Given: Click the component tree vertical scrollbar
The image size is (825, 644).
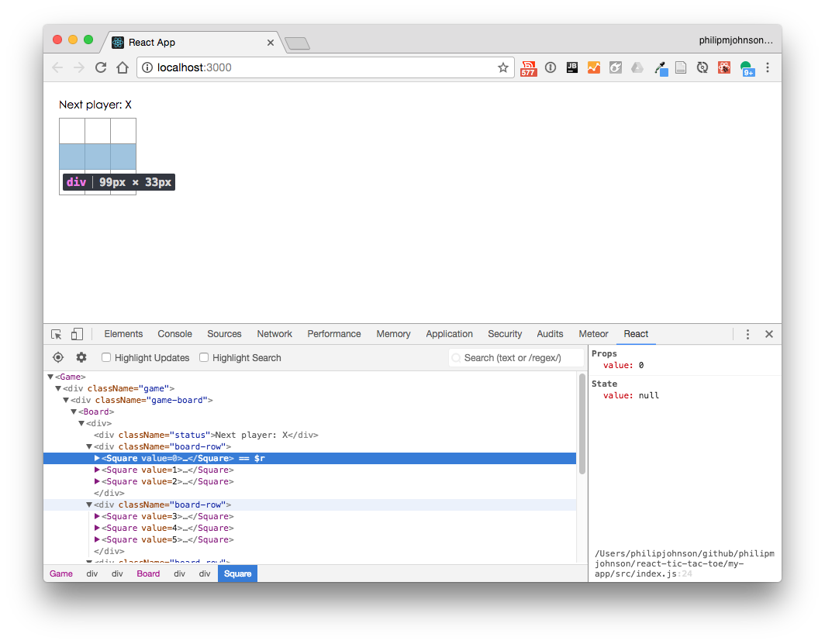Looking at the screenshot, I should click(x=582, y=426).
